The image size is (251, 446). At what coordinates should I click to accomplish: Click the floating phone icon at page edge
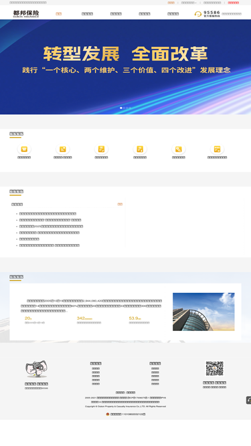tap(248, 401)
